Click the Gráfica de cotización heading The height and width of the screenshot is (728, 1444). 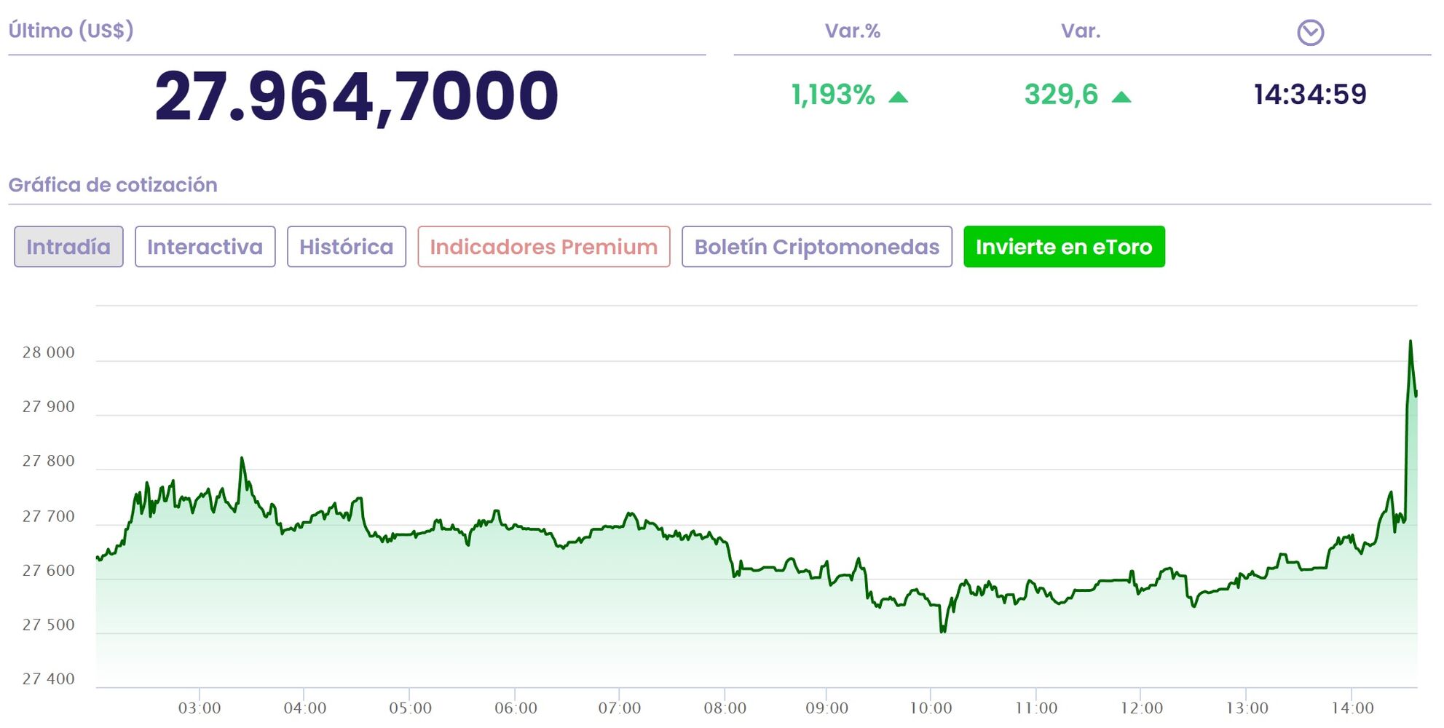(113, 185)
